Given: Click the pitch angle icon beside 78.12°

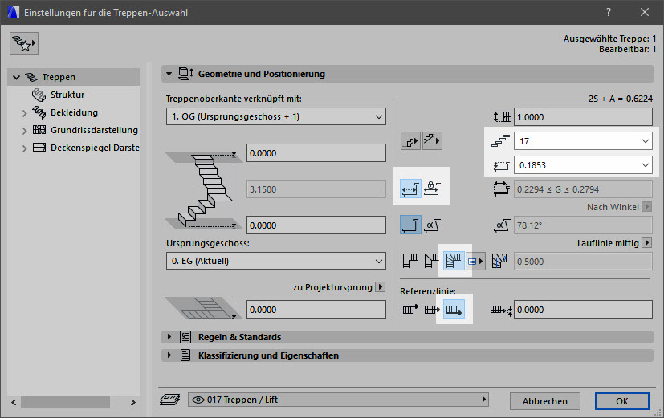Looking at the screenshot, I should click(x=501, y=225).
